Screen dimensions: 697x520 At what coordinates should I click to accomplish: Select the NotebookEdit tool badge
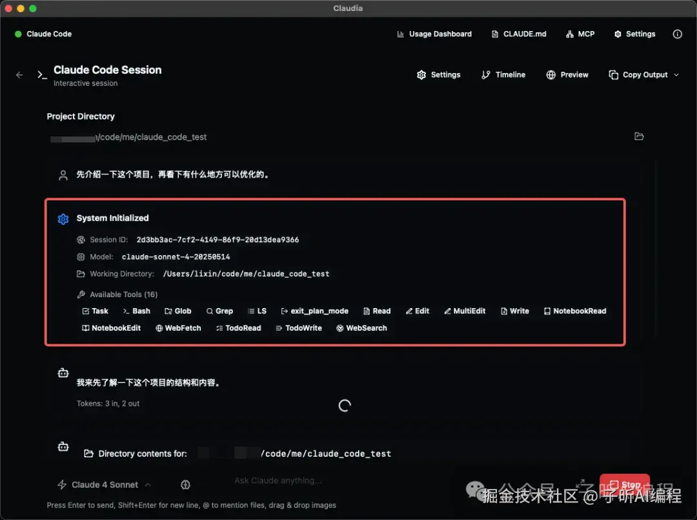tap(111, 328)
